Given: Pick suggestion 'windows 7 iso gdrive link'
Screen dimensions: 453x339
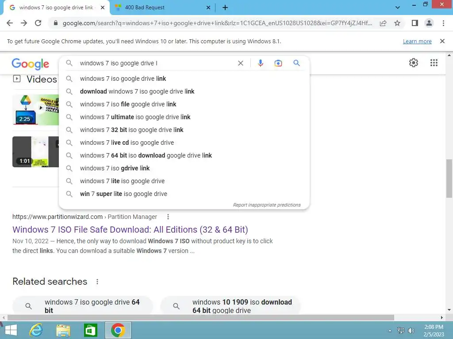Looking at the screenshot, I should click(x=184, y=168).
